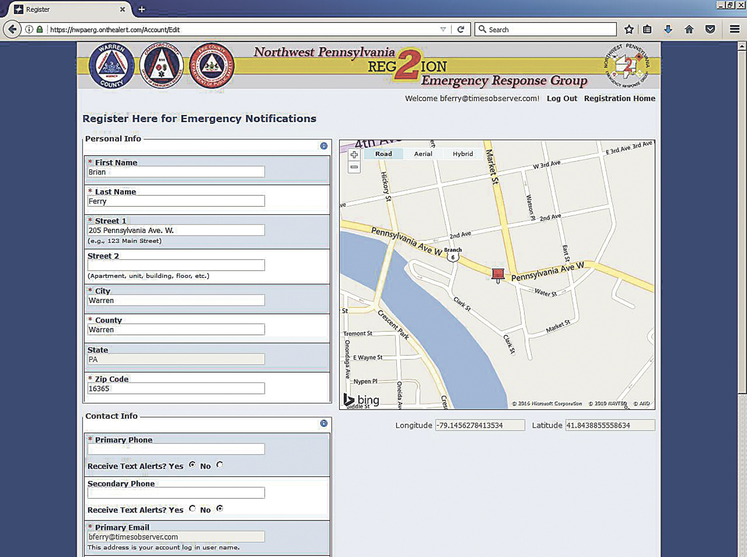Zoom in using the map plus control
Screen dimensions: 747x557
pos(354,154)
